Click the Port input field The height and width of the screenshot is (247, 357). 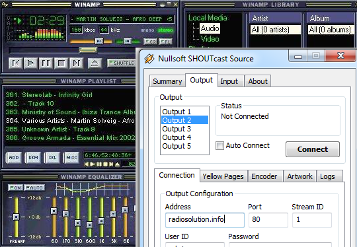pyautogui.click(x=268, y=220)
